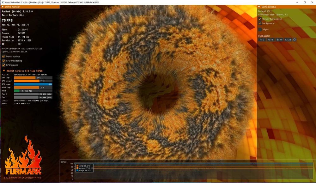This screenshot has height=183, width=316.
Task: Uncheck the background checkbox
Action: click(x=260, y=23)
